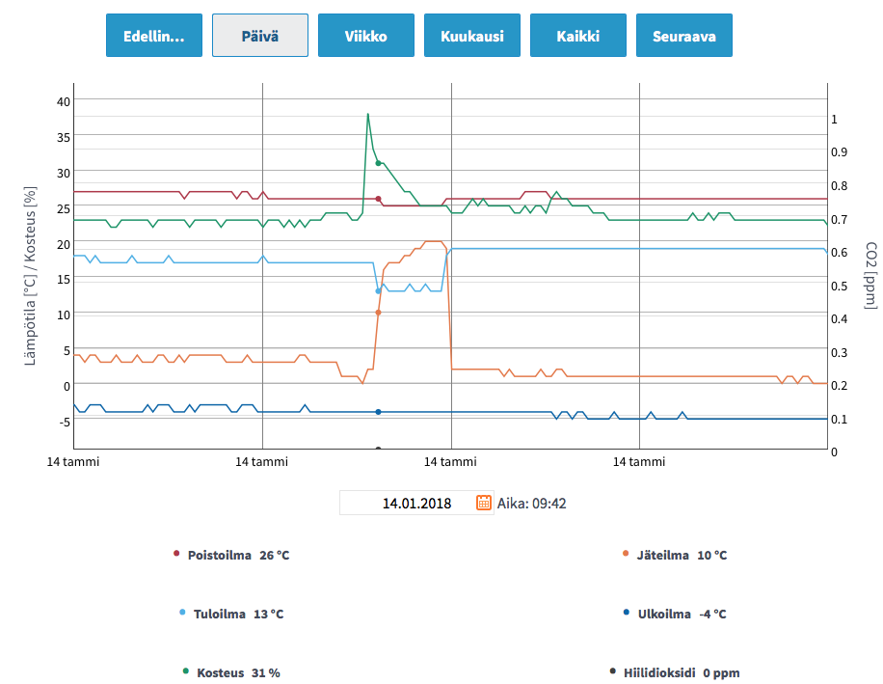Toggle the Jäteilma series label
The height and width of the screenshot is (684, 883).
[x=662, y=556]
